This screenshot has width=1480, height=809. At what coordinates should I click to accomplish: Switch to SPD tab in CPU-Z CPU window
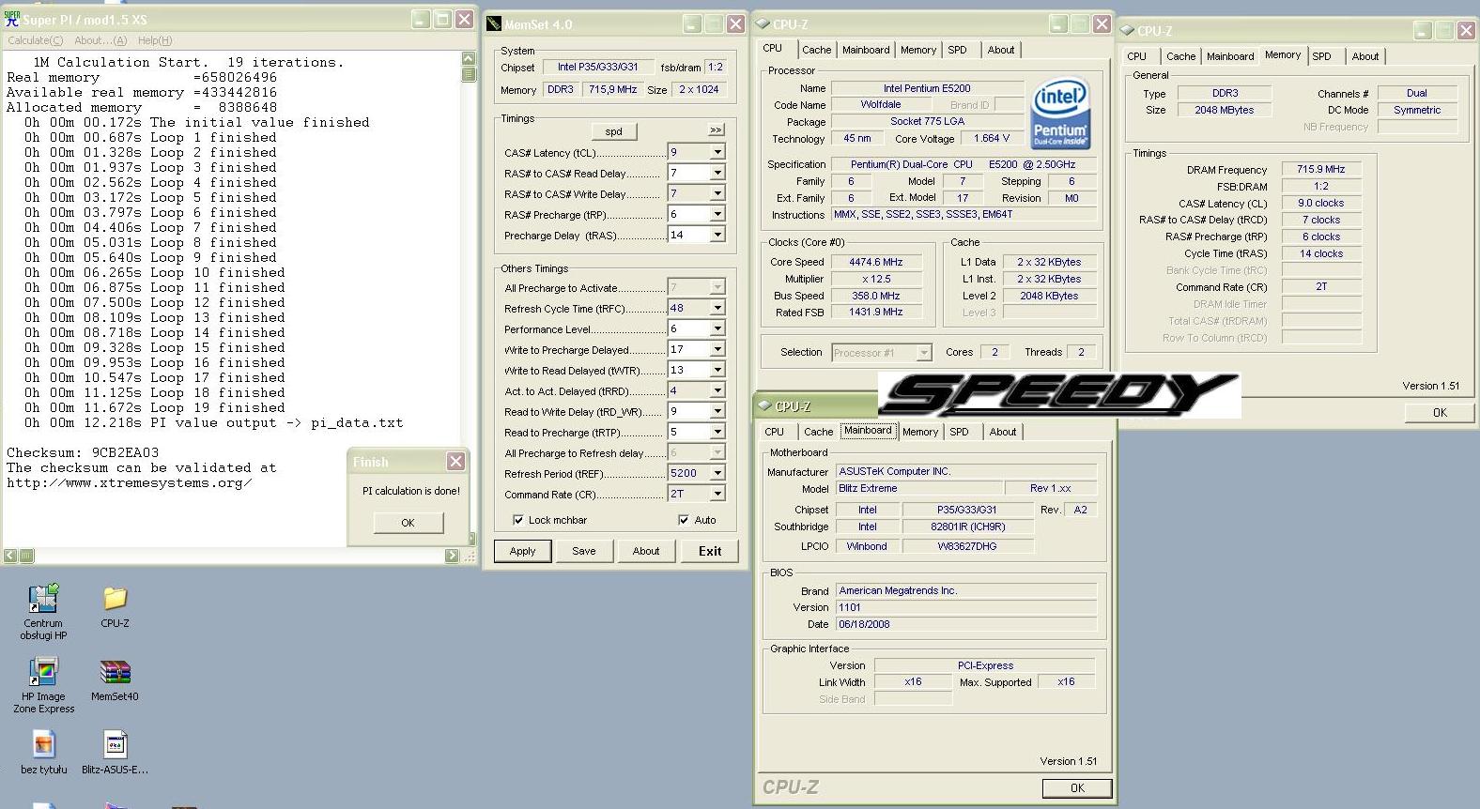[x=957, y=50]
